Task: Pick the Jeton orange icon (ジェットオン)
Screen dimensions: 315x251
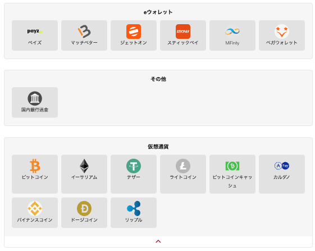Action: [134, 32]
